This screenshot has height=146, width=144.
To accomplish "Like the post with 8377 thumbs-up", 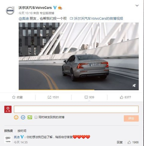I will (125, 97).
